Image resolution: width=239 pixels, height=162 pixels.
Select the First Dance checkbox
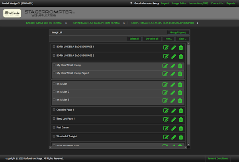coord(54,127)
